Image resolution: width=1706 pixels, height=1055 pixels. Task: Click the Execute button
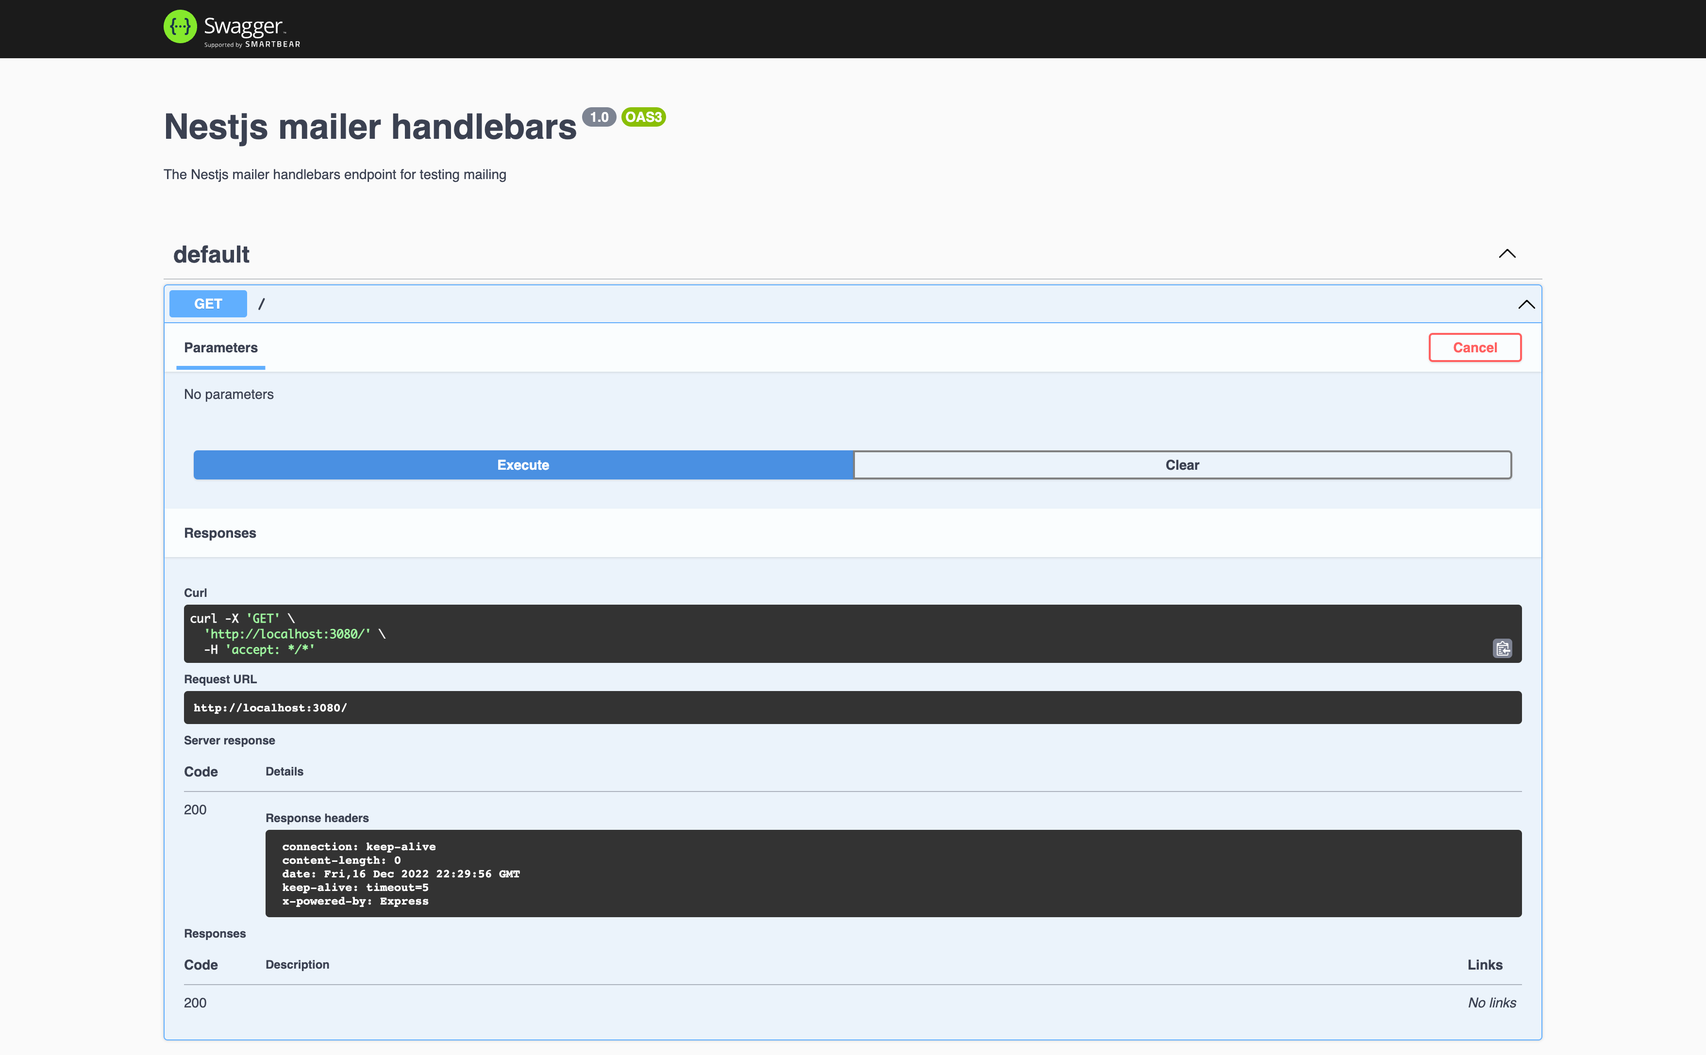tap(523, 464)
